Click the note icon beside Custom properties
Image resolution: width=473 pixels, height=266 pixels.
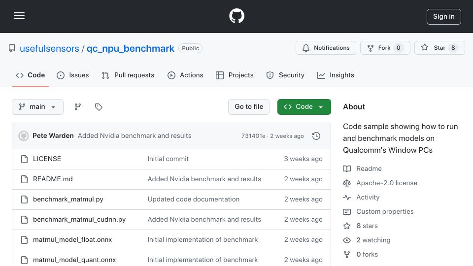347,212
